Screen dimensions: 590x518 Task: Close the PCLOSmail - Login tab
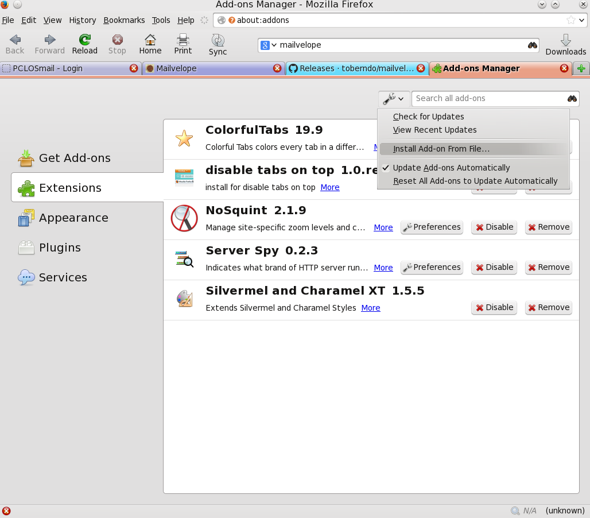point(134,68)
